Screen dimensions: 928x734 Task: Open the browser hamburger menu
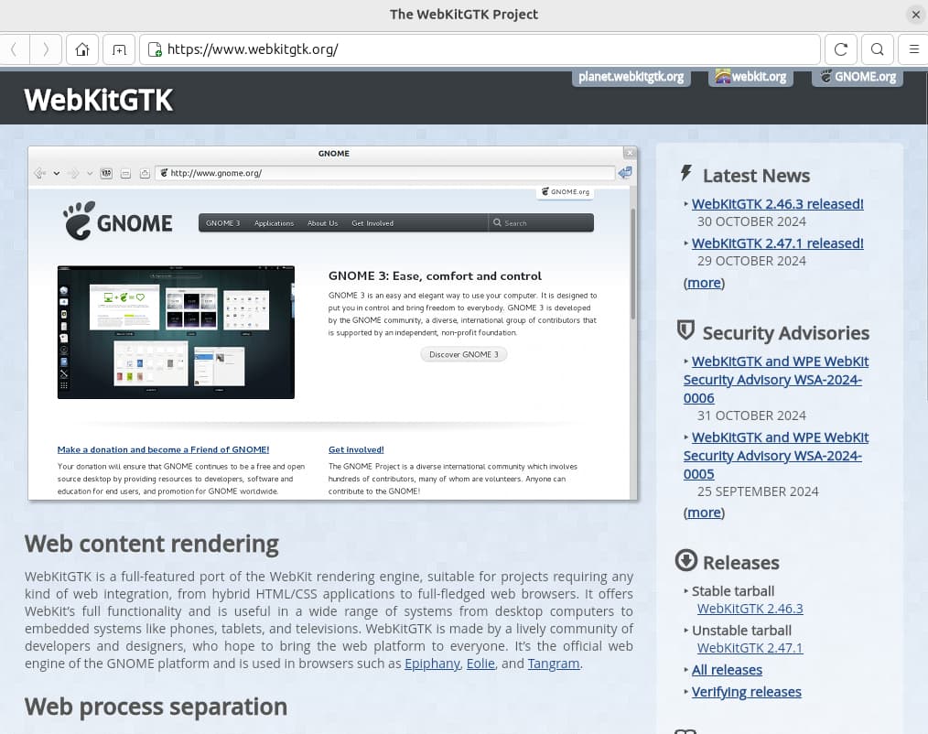[913, 49]
